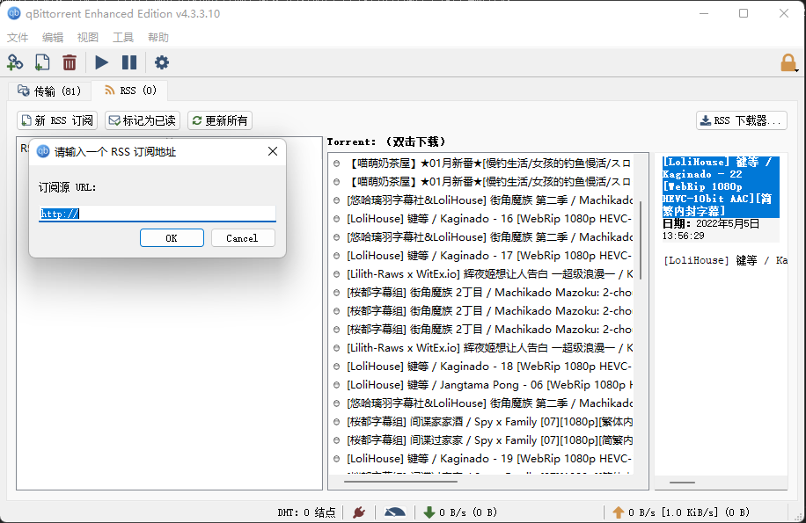This screenshot has width=806, height=523.
Task: Click the 0 B/s (0 B) download speed text
Action: (468, 512)
